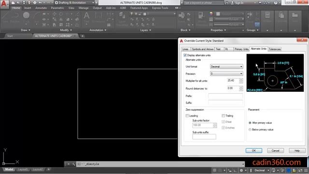Click the search binoculars icon

[x=227, y=3]
